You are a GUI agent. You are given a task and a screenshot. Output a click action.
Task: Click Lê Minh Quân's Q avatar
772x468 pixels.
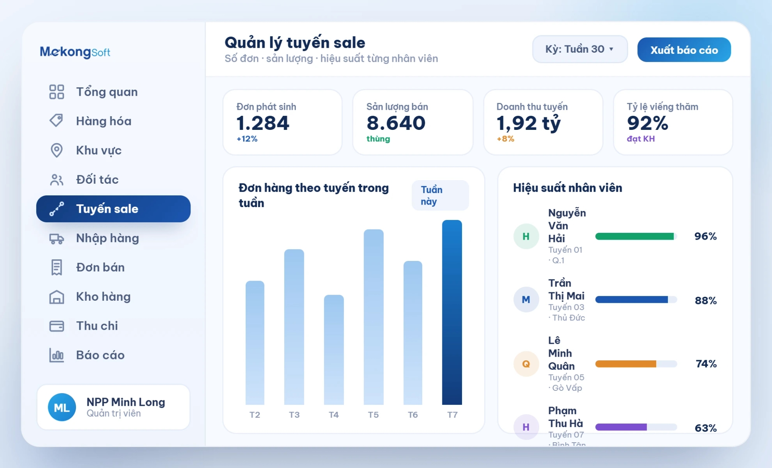click(x=526, y=364)
